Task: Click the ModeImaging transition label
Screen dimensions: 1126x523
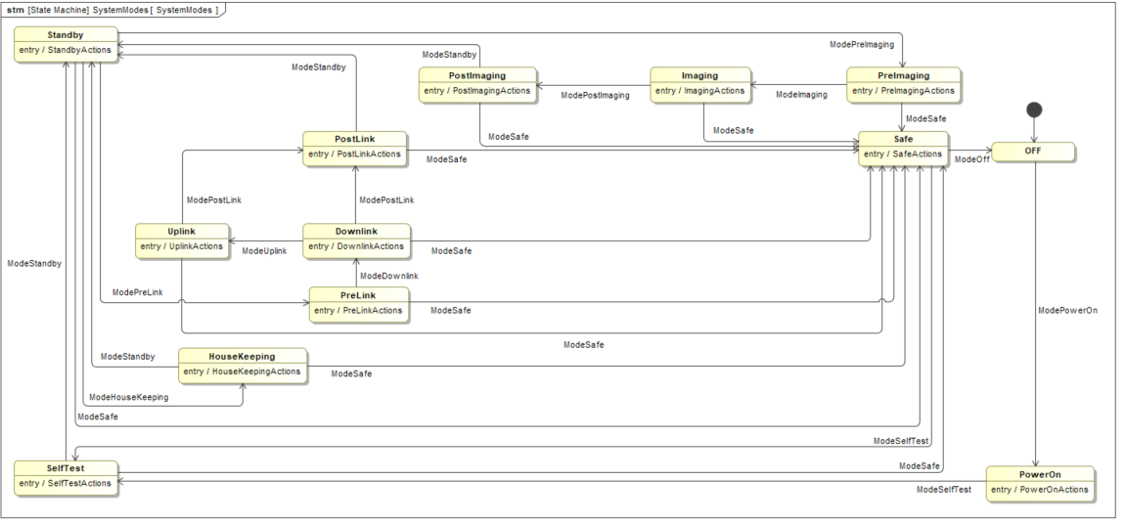Action: point(801,95)
